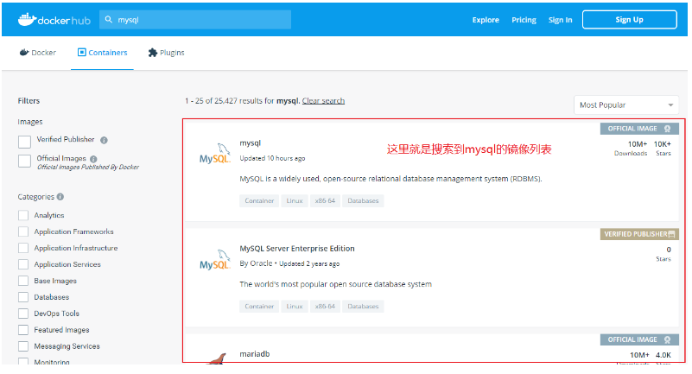
Task: Check the Analytics category
Action: click(23, 215)
